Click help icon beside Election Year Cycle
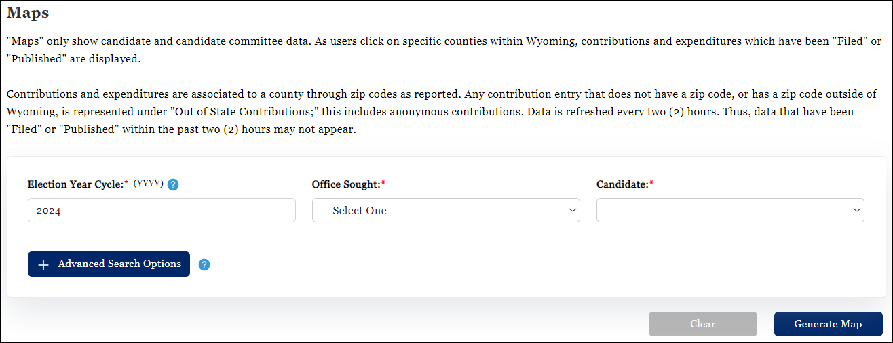Viewport: 893px width, 343px height. point(173,184)
